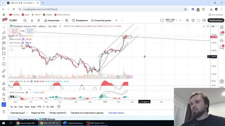The width and height of the screenshot is (225, 126).
Task: Toggle hide all drawings eye icon
Action: pyautogui.click(x=4, y=99)
